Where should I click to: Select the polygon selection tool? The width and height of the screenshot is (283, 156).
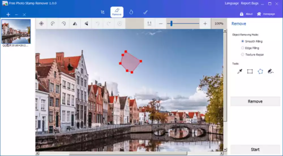[260, 72]
